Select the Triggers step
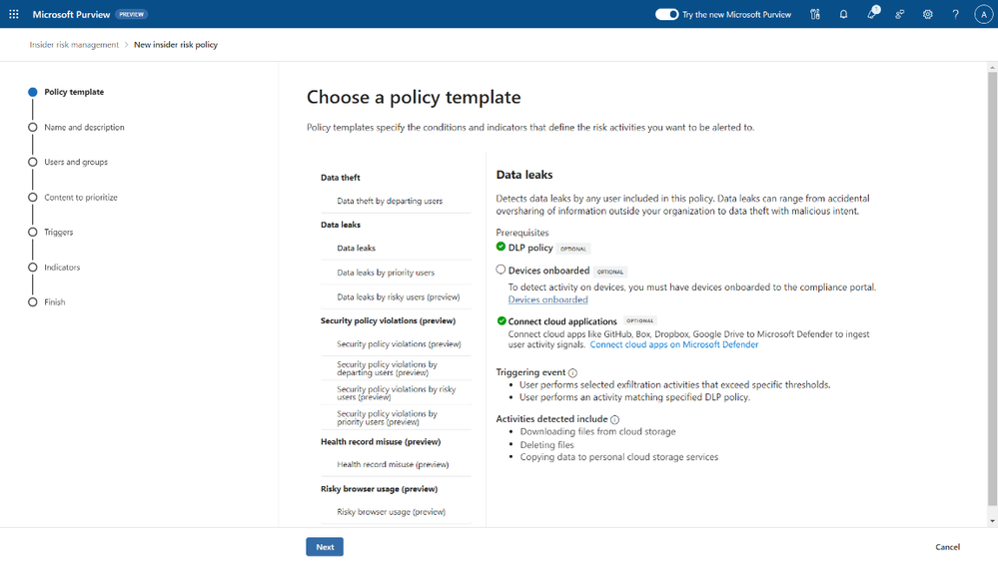 (59, 233)
